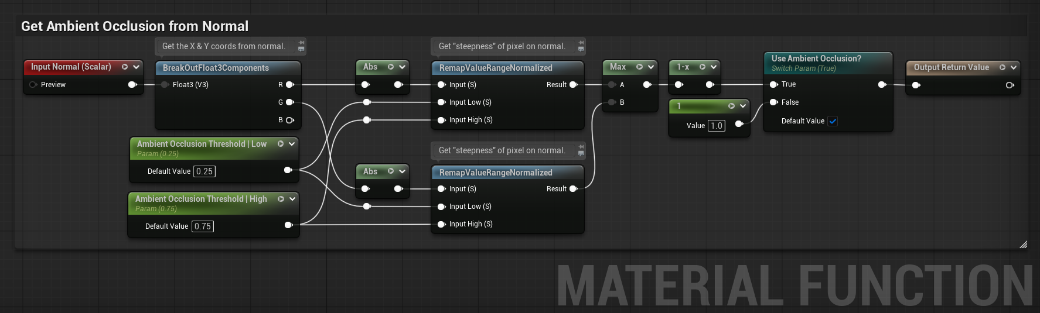The width and height of the screenshot is (1040, 313).
Task: Click the Threshold High node's output pin
Action: tap(289, 225)
